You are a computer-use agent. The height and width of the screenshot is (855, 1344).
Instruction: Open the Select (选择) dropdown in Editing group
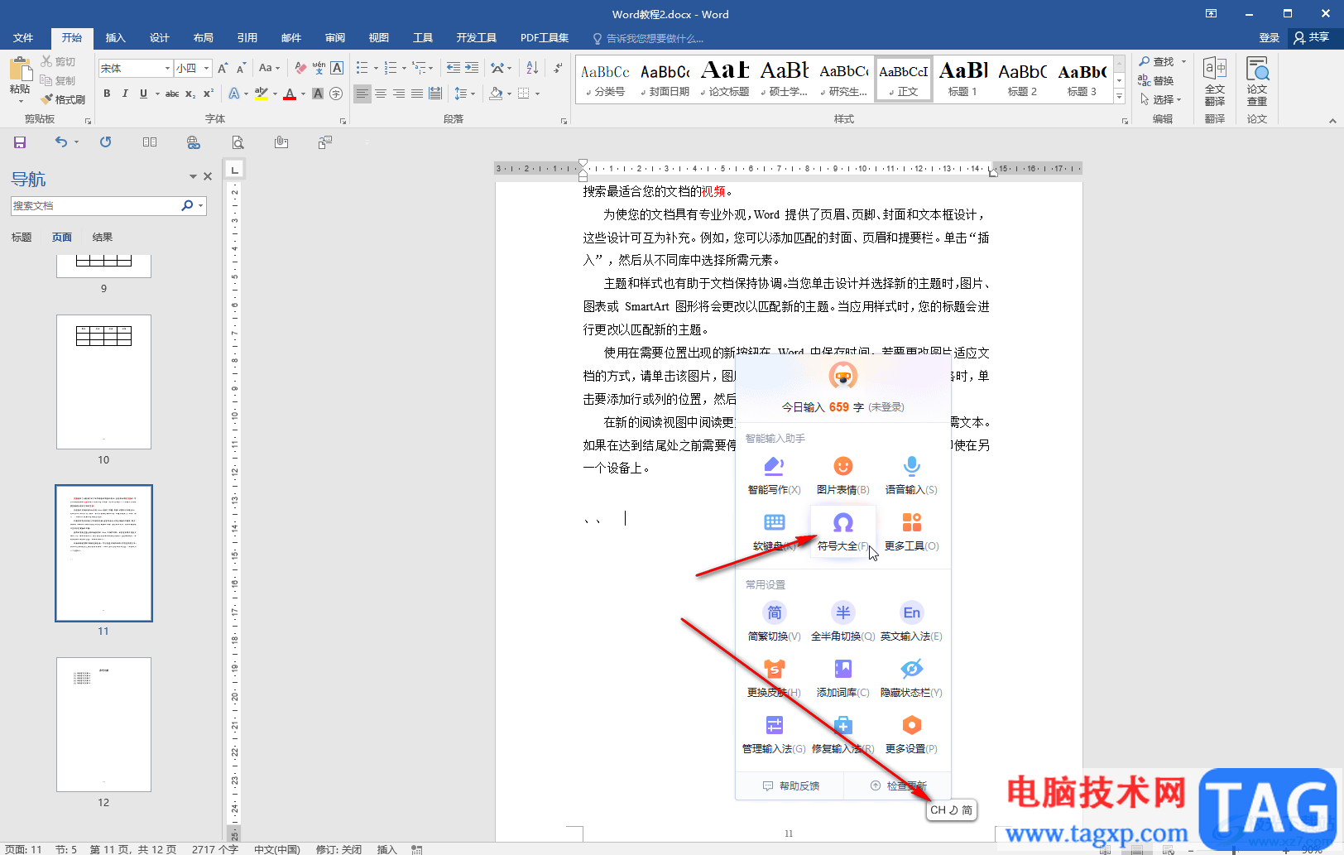[1160, 99]
